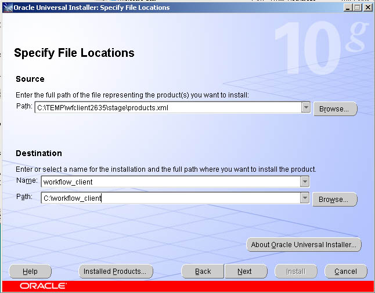Viewport: 375px width, 293px height.
Task: Focus the Destination Name workflow_client field
Action: 171,182
